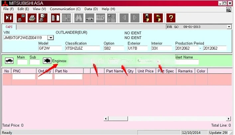Click the Ready status text
The image size is (235, 135).
coord(7,133)
